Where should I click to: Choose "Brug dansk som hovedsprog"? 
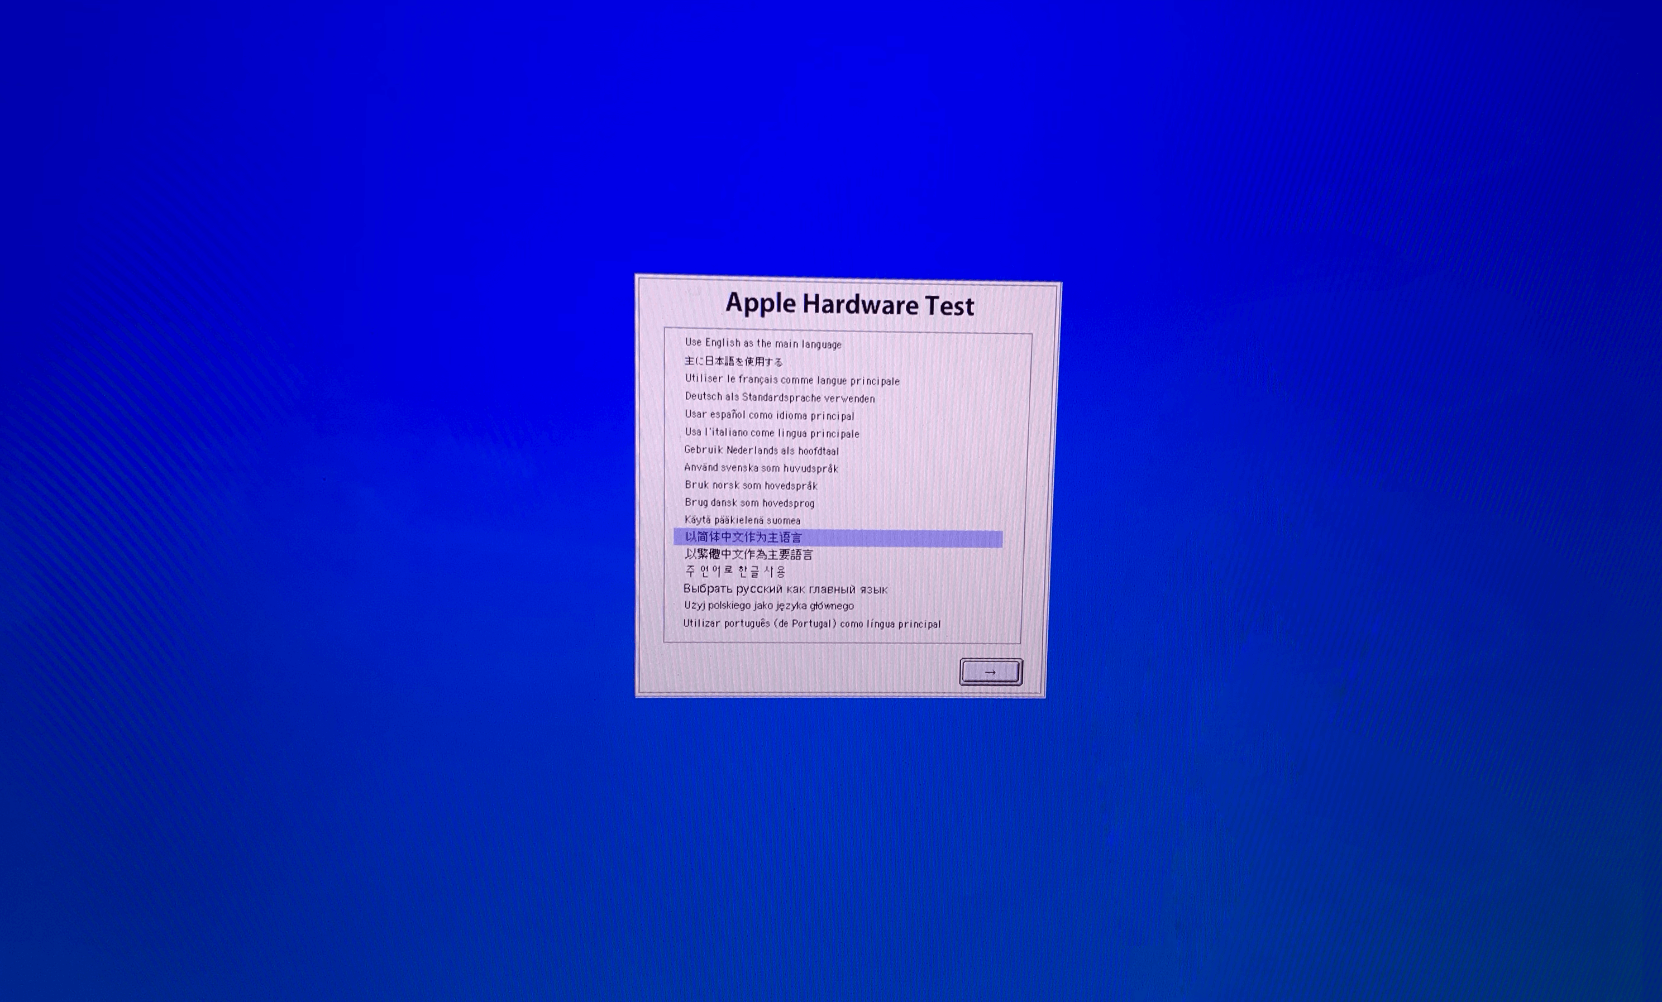tap(749, 502)
